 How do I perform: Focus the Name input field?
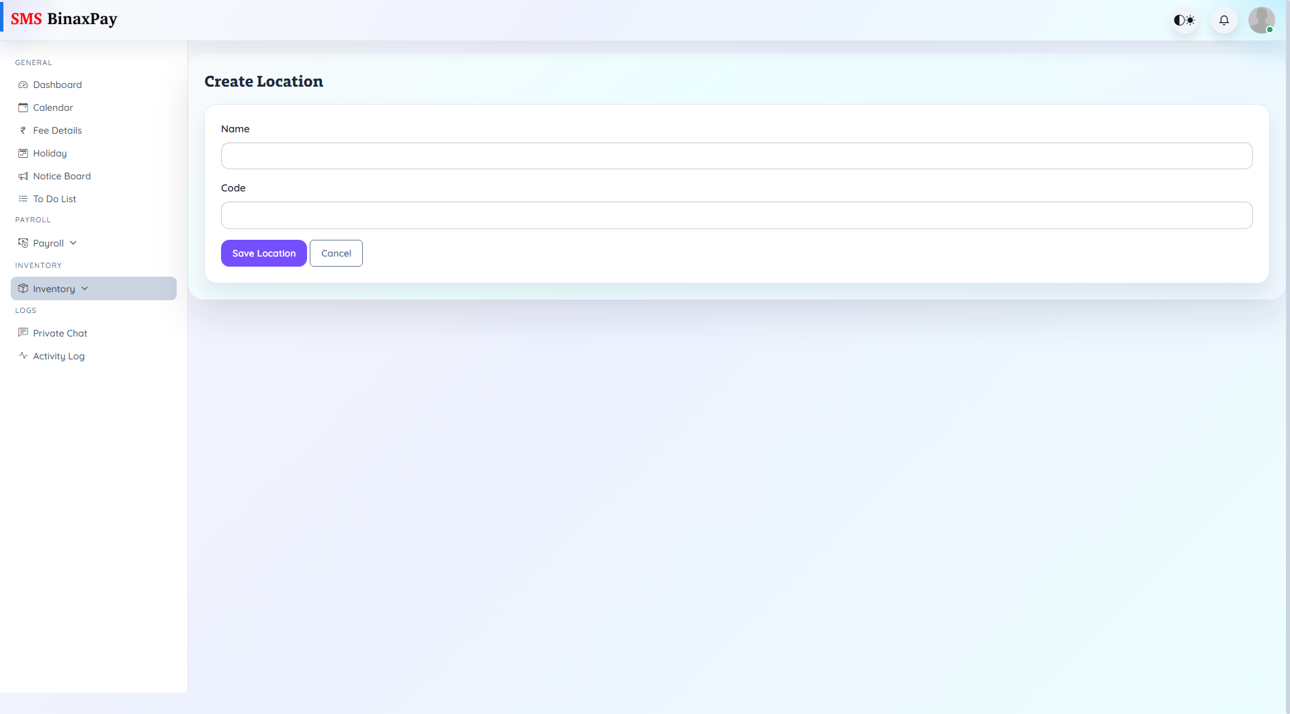click(736, 156)
